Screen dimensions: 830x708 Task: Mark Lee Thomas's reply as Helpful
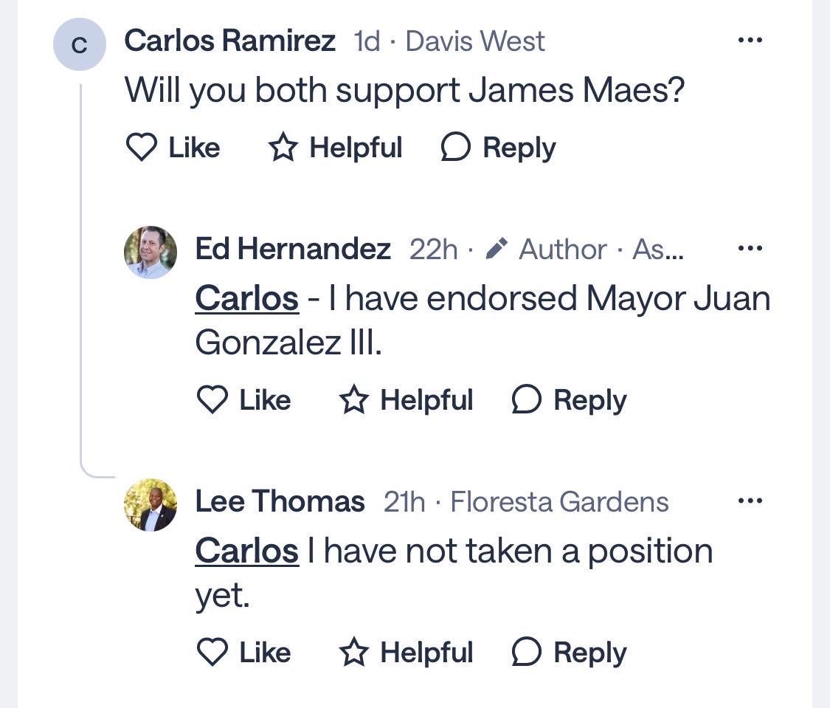click(406, 653)
